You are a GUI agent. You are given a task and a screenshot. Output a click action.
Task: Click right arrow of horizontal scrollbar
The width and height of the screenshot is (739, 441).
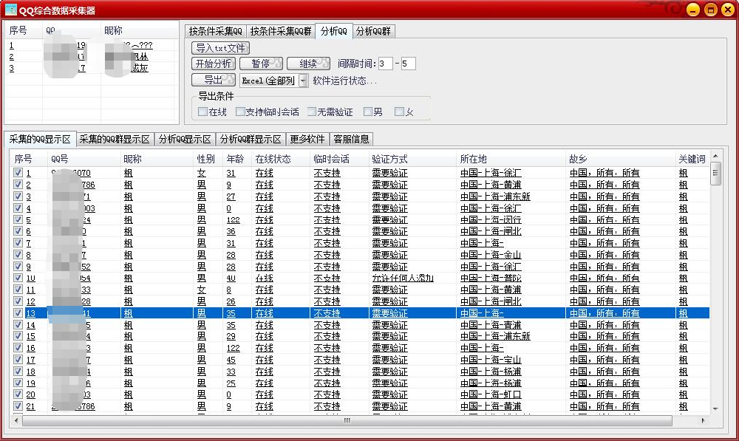[x=704, y=420]
